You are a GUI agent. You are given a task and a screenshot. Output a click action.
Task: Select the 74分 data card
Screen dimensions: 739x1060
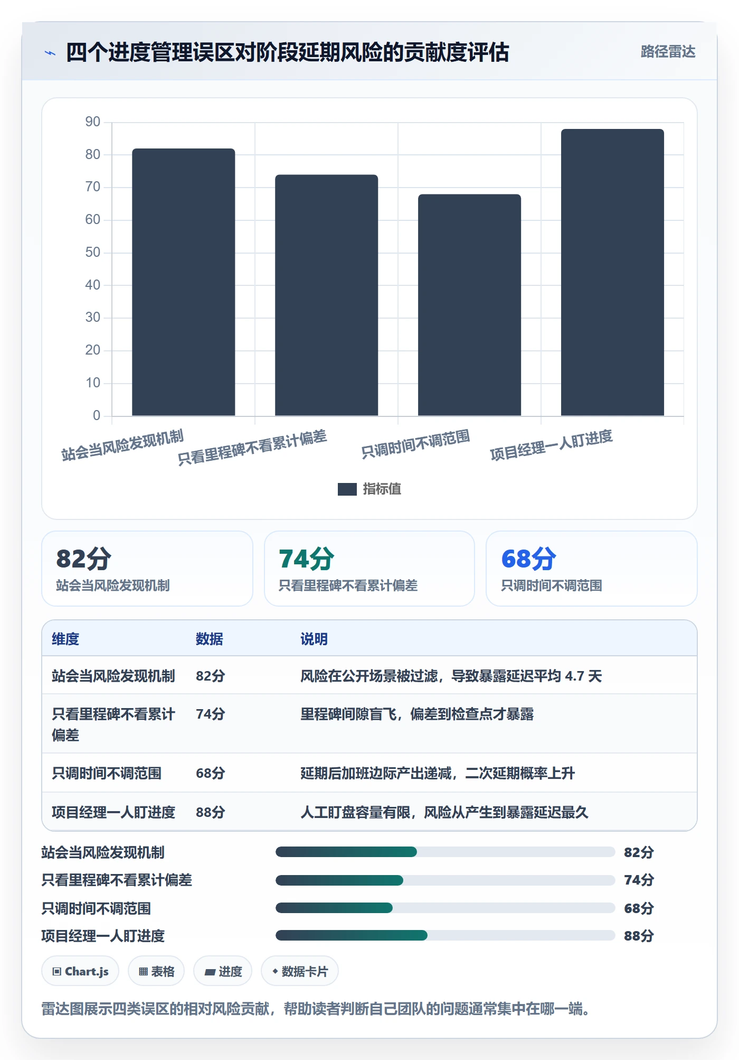click(x=369, y=569)
